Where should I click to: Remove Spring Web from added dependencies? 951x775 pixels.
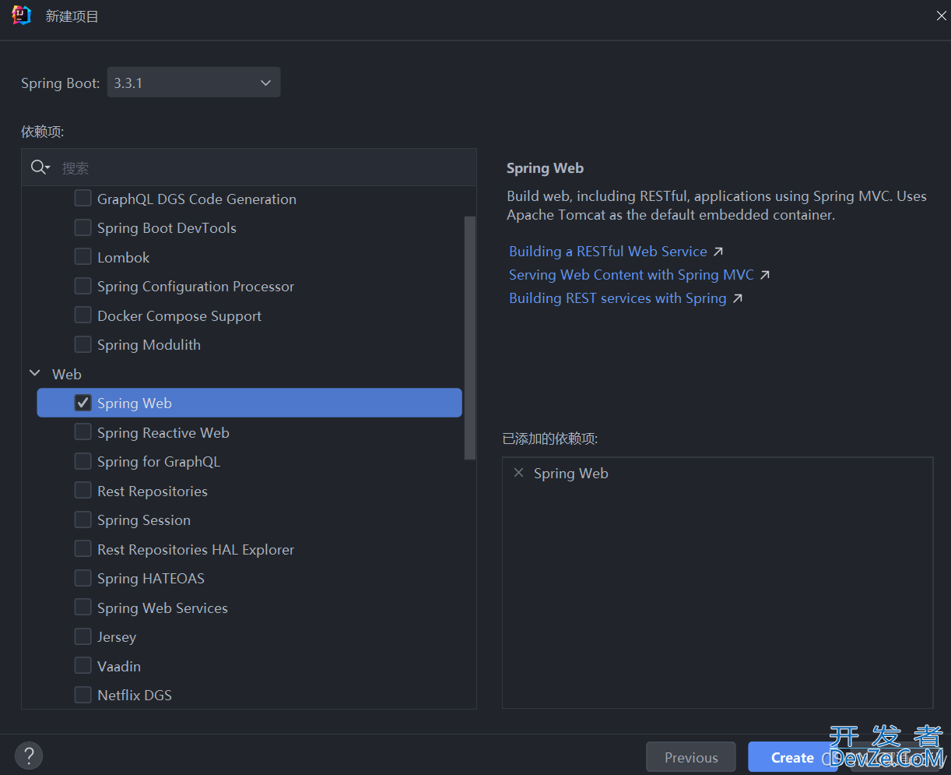519,473
